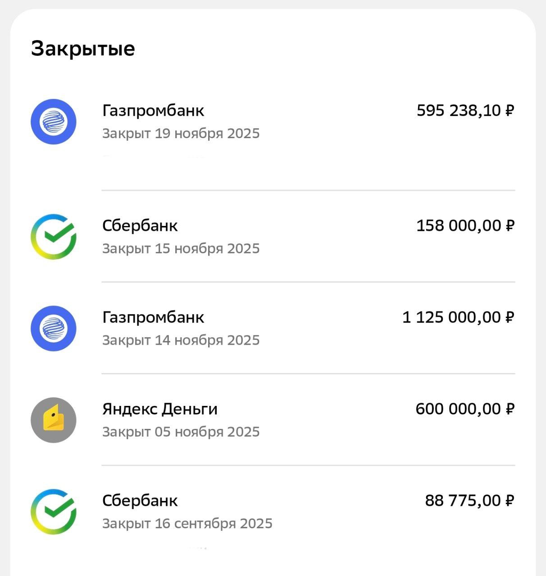
Task: Open Сбербанк entry with 88 775,00 ₽
Action: tap(140, 500)
